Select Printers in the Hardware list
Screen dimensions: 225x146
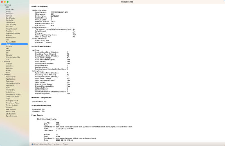pyautogui.click(x=9, y=46)
